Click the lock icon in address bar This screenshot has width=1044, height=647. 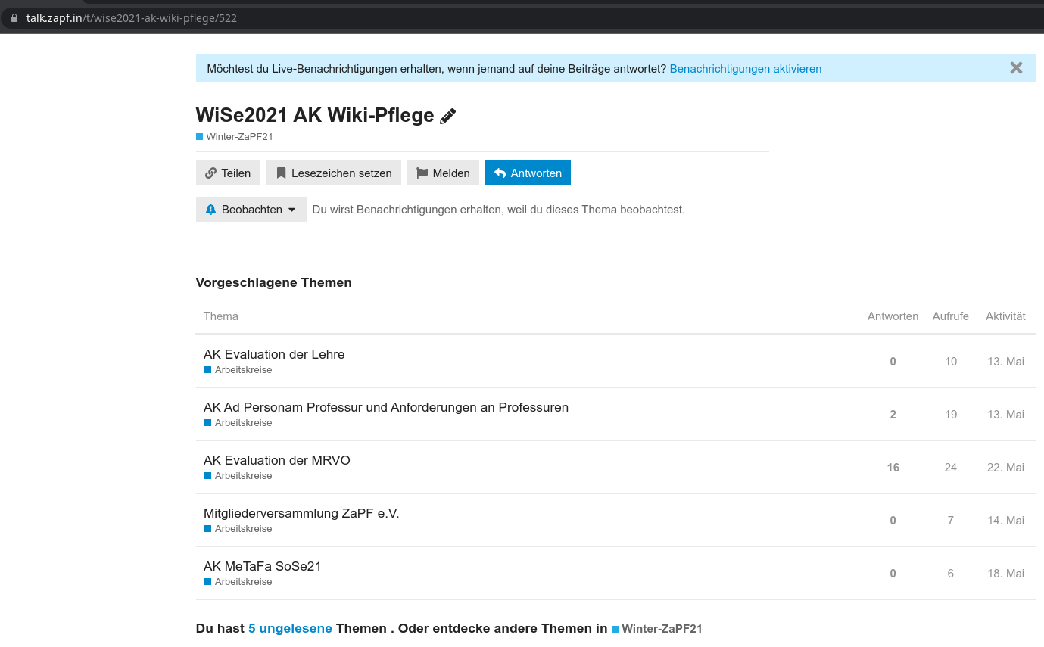14,18
